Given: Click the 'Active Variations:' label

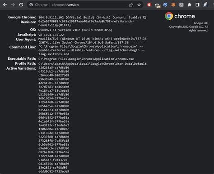Looking at the screenshot, I should 21,68.
